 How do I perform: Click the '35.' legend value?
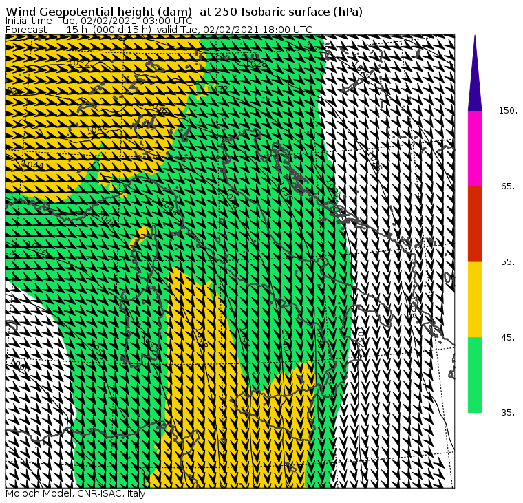point(509,413)
